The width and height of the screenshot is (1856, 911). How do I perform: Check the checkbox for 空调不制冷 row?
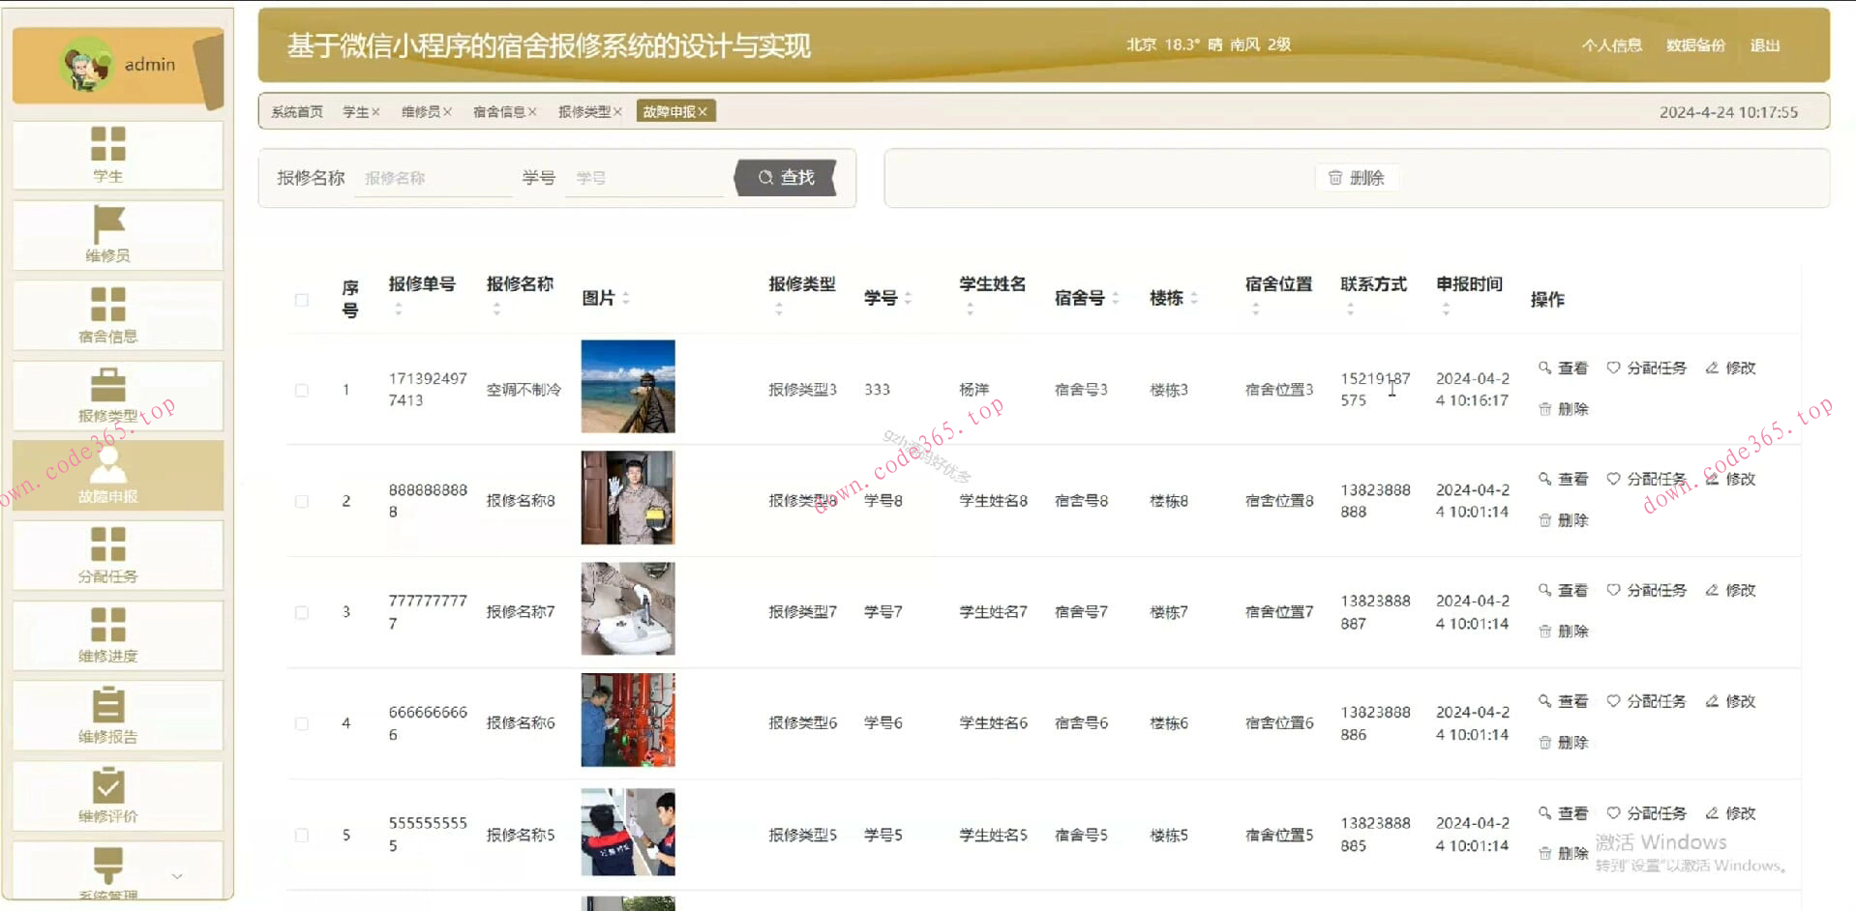301,390
